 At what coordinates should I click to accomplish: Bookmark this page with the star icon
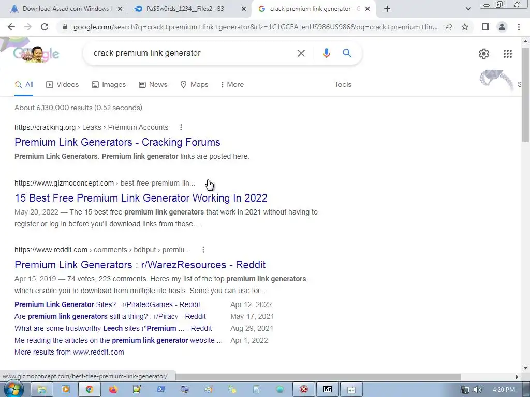[x=465, y=27]
